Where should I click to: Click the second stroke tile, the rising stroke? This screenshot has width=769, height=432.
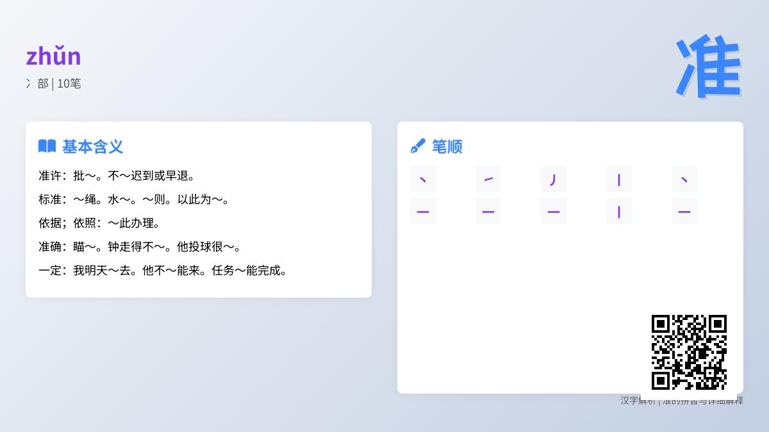[x=488, y=179]
